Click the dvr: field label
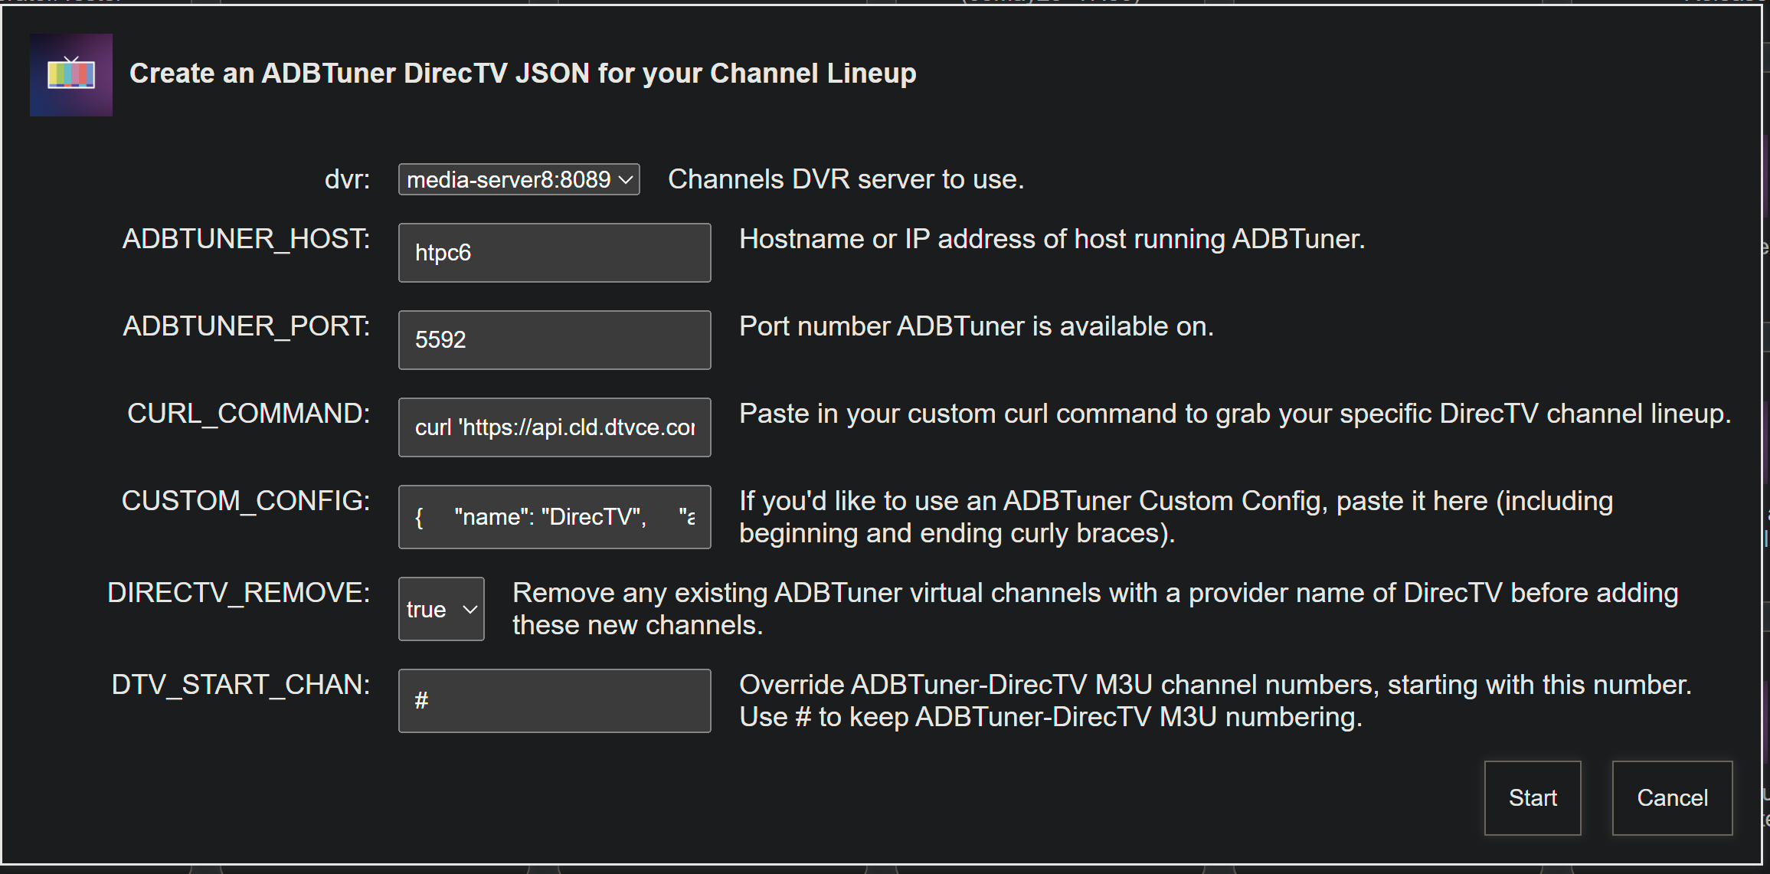Image resolution: width=1770 pixels, height=874 pixels. pos(347,180)
